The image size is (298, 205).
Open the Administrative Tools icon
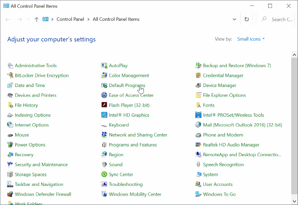pyautogui.click(x=10, y=65)
